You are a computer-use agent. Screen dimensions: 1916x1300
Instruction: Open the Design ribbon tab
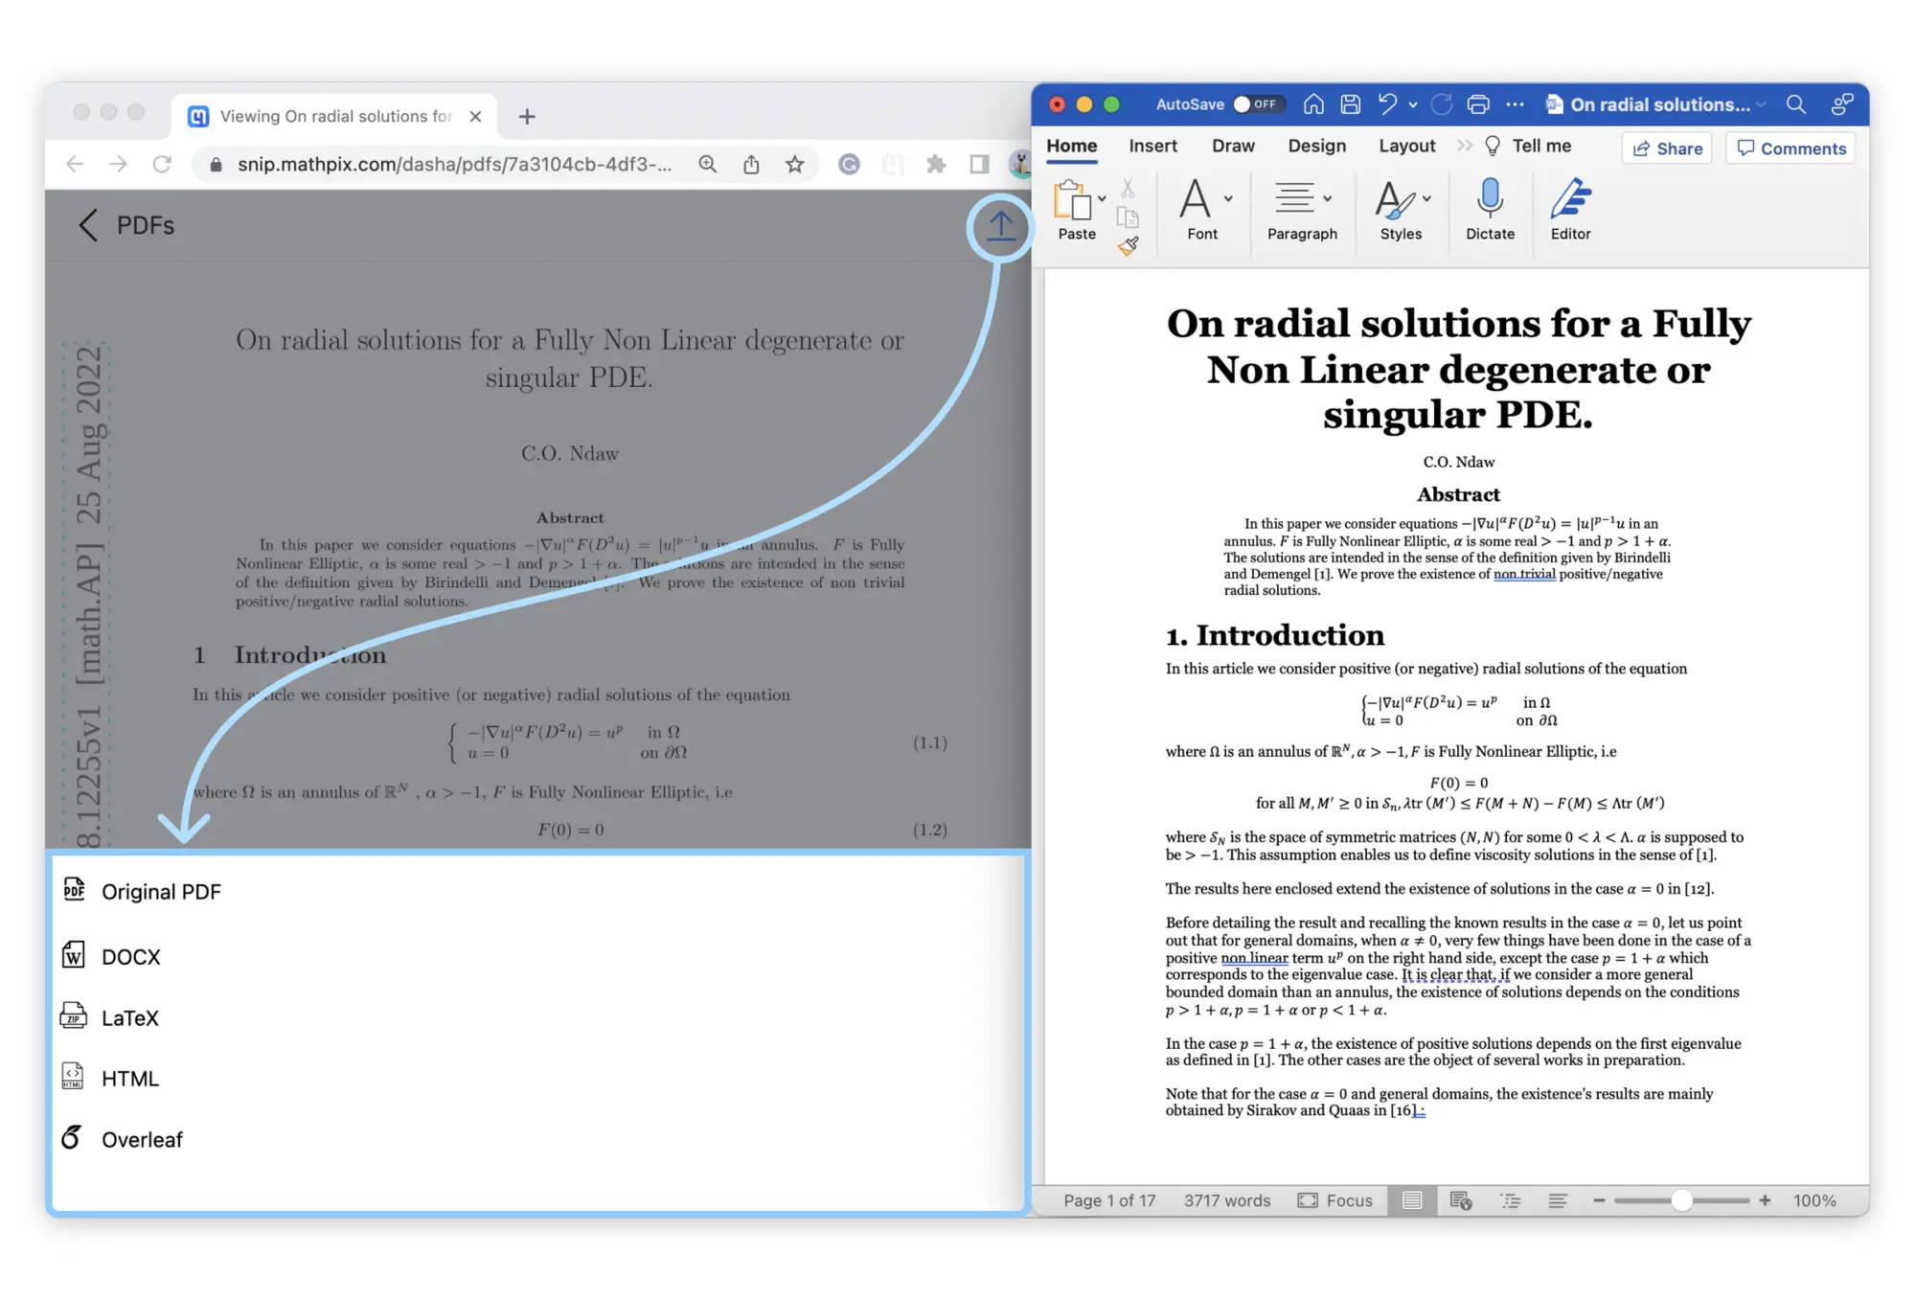(x=1316, y=146)
